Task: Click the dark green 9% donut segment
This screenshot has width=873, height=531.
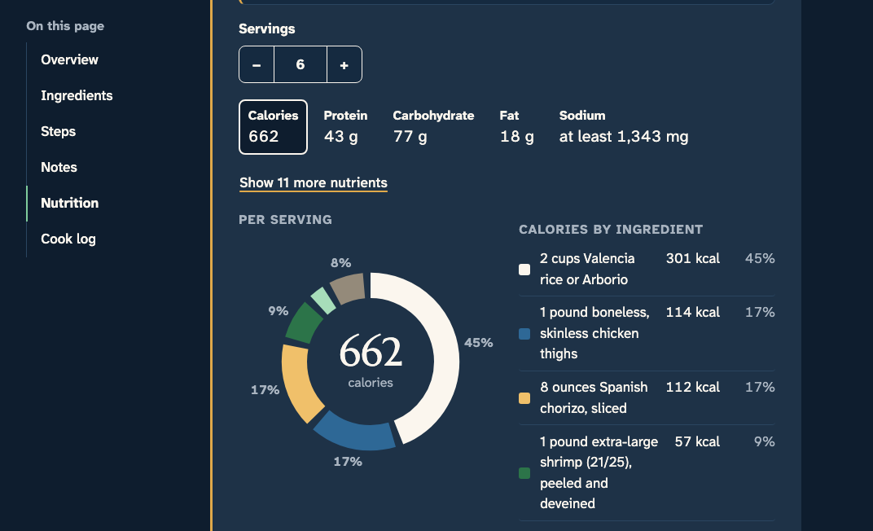Action: tap(304, 323)
